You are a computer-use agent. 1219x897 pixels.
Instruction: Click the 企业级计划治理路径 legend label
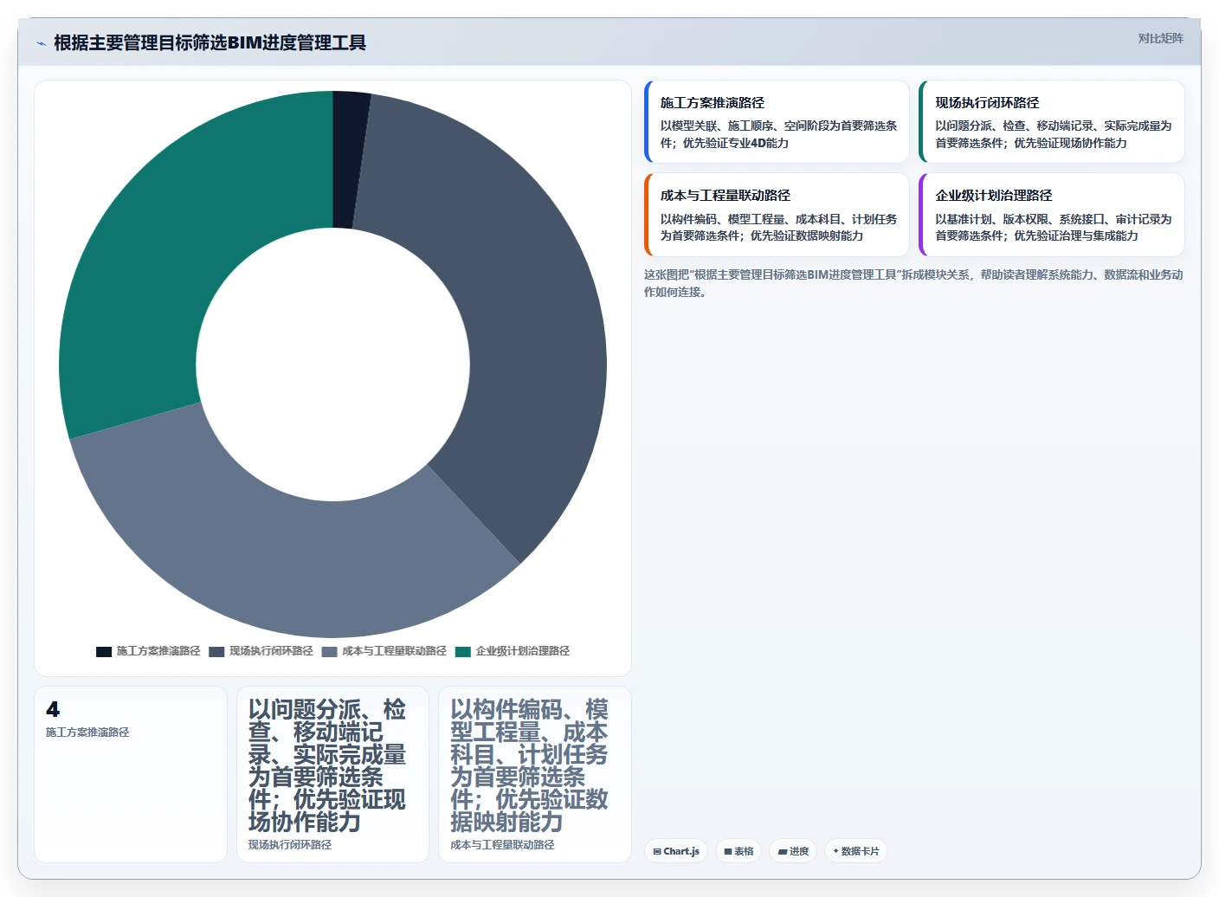523,651
